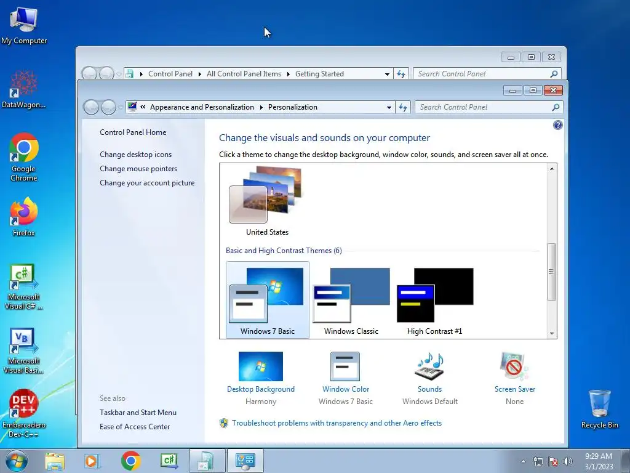Select the Microsoft Visual C# desktop shortcut
This screenshot has height=473, width=630.
[24, 286]
